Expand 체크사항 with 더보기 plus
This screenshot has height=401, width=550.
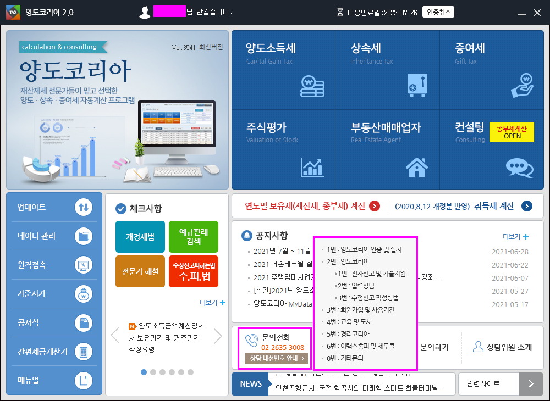tap(212, 303)
